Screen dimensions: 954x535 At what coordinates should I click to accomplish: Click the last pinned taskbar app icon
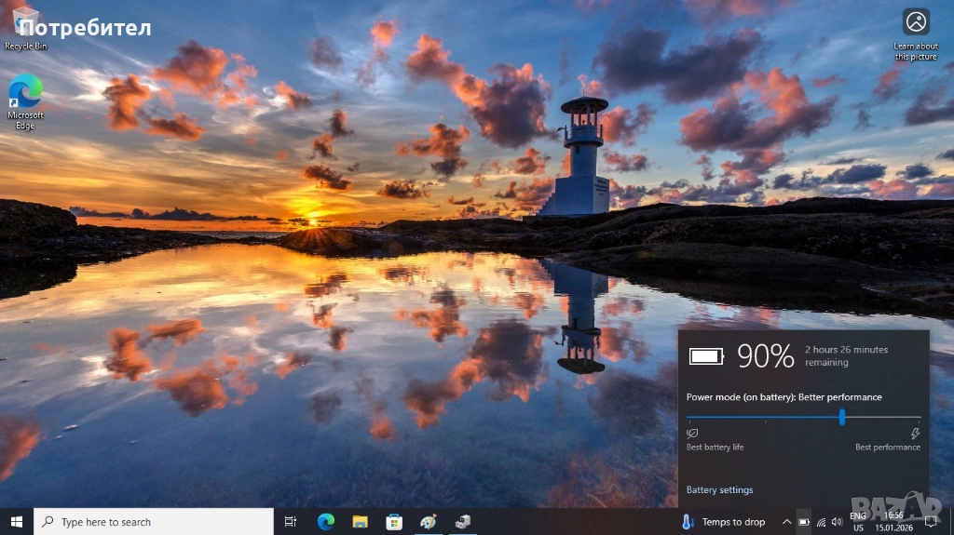pos(462,522)
